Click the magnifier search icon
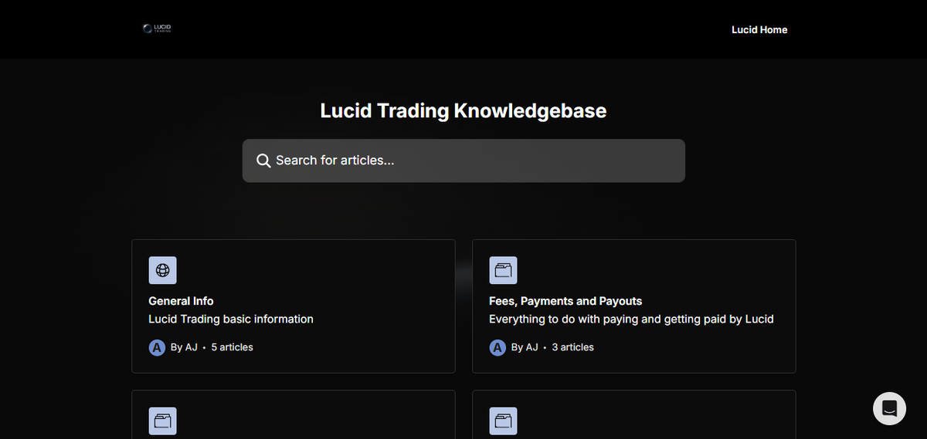The image size is (927, 439). pos(263,160)
